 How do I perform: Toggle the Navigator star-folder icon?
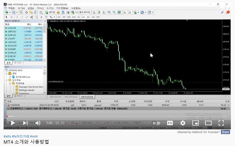click(31, 12)
